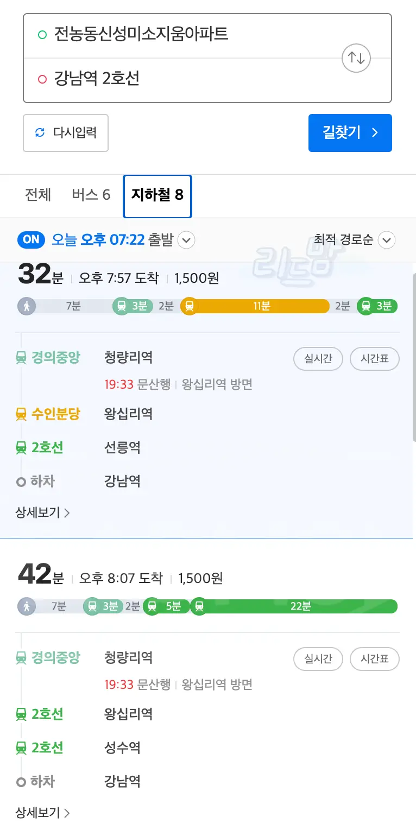Click the yellow 11분 subway segment icon
This screenshot has height=836, width=416.
(190, 306)
